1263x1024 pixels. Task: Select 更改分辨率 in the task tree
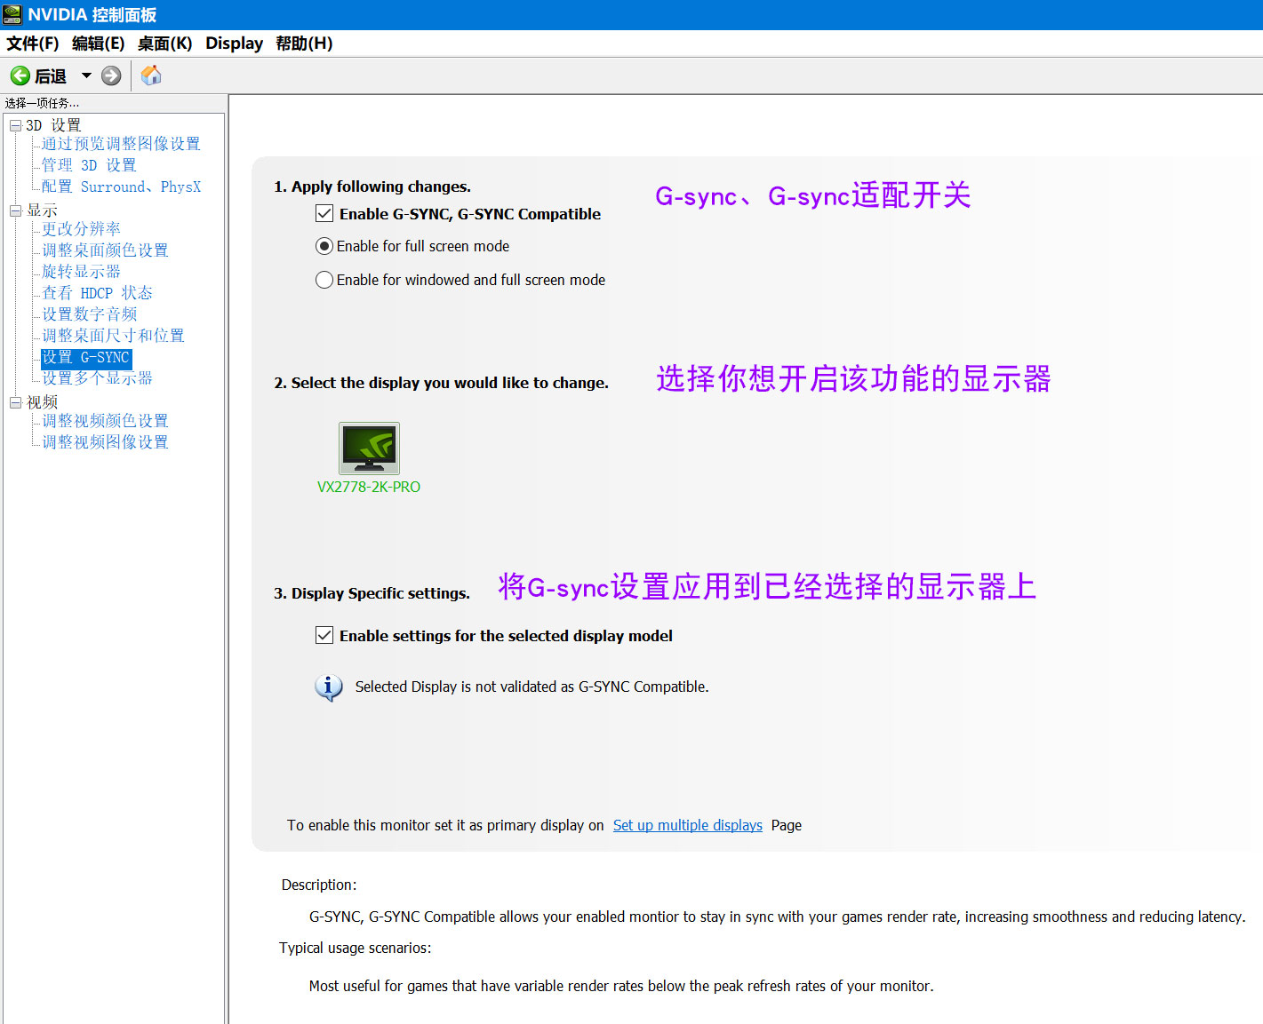(x=80, y=228)
